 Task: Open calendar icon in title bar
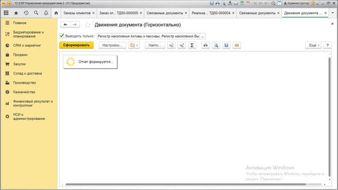pos(248,3)
